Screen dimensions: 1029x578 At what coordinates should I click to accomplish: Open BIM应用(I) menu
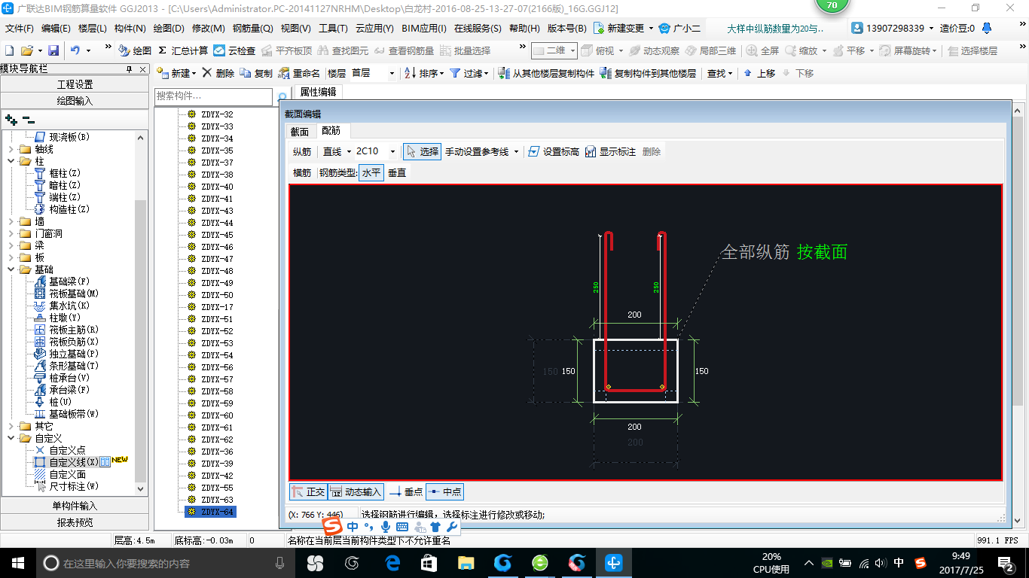(x=424, y=29)
